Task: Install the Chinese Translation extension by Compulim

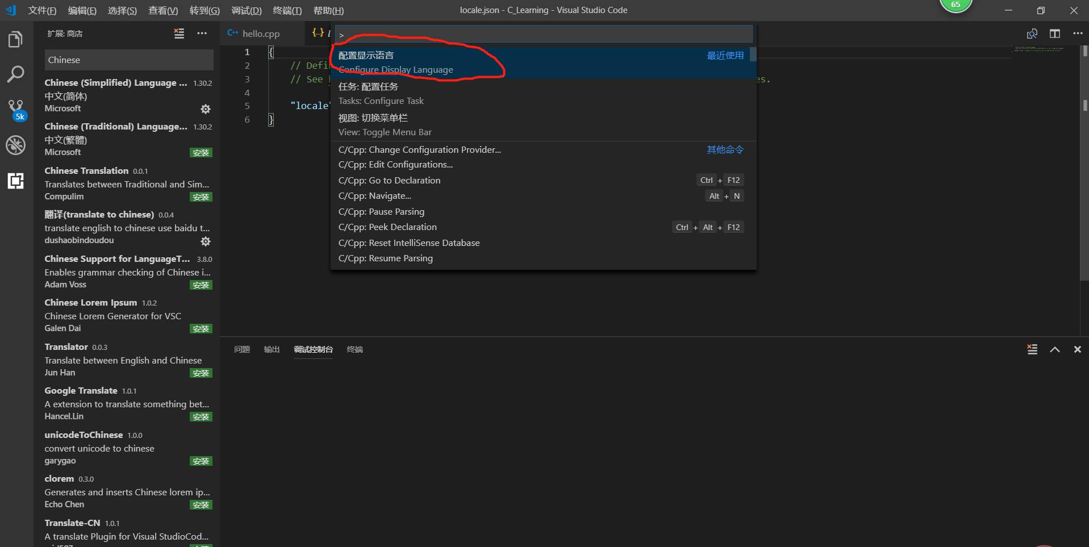Action: click(x=201, y=197)
